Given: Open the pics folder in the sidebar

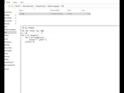Looking at the screenshot, I should click(6, 27).
